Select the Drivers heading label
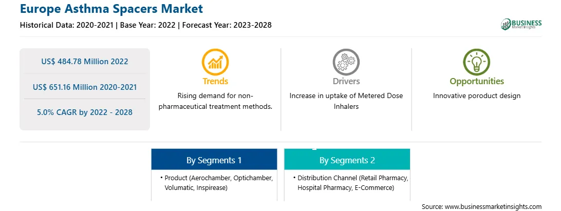Screen dimensions: 561x211 coord(346,81)
